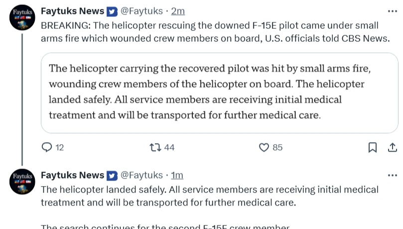Open more options on the 2m tweet
Image resolution: width=403 pixels, height=229 pixels.
(392, 11)
